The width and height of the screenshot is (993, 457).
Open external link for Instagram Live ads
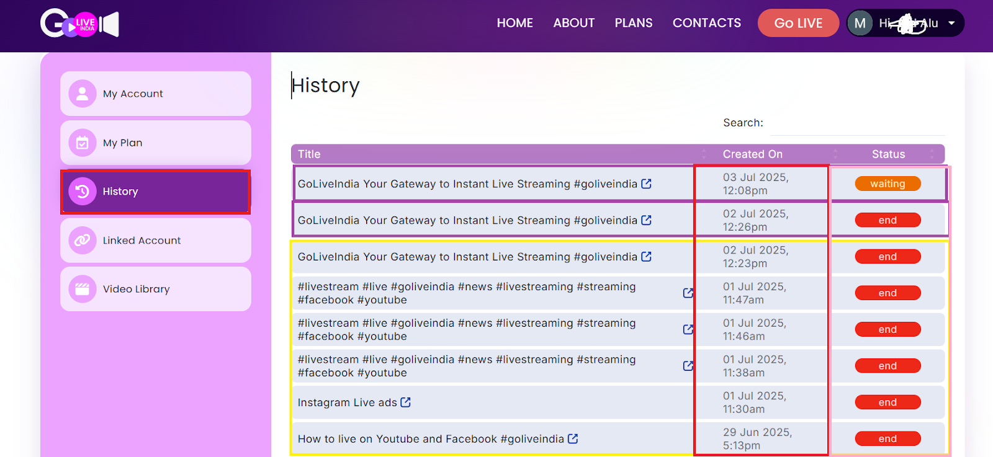[x=405, y=402]
